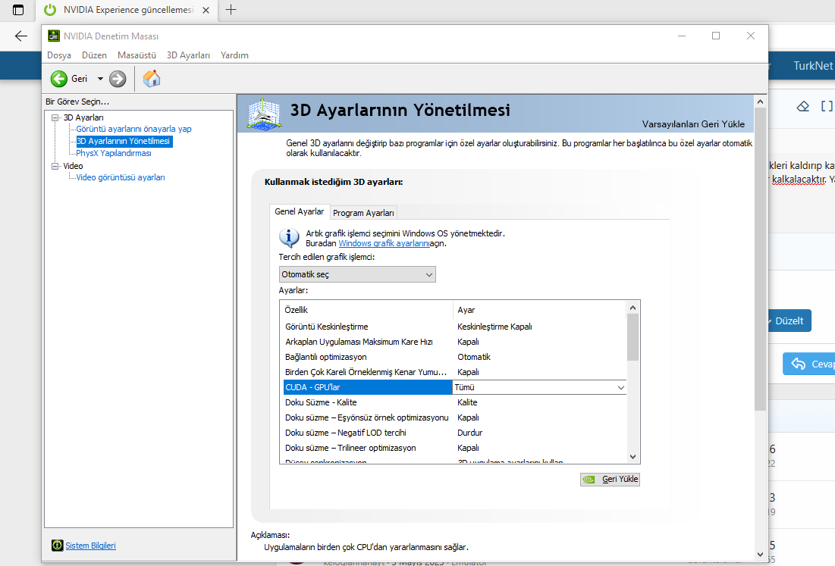Click the Durdur value
835x566 pixels.
(469, 433)
